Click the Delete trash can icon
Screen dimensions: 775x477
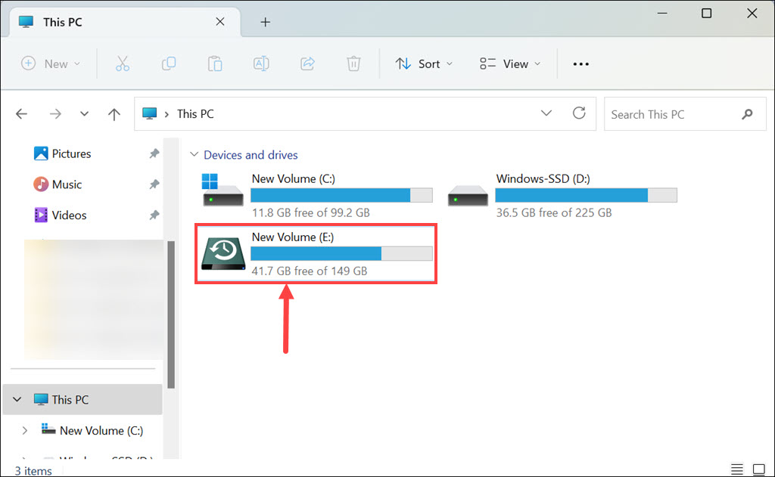click(353, 64)
